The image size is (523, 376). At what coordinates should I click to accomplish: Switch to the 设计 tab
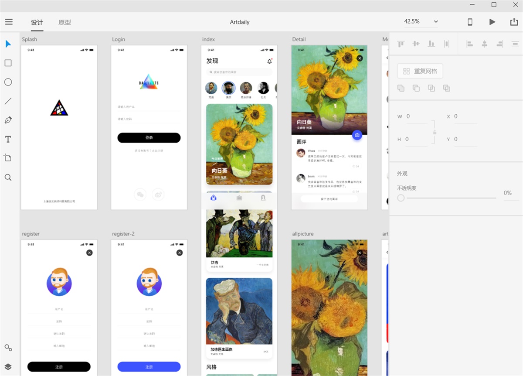[x=37, y=22]
